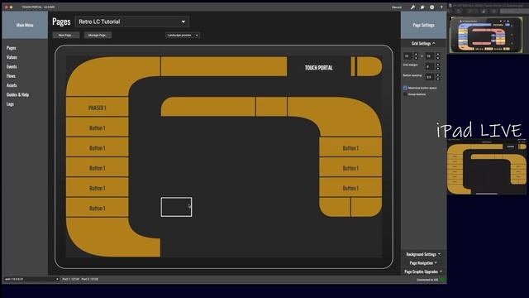
Task: Select Flows in the left sidebar
Action: pyautogui.click(x=11, y=76)
